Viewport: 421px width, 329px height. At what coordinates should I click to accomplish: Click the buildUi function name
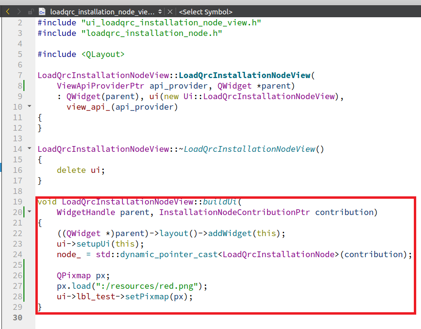coord(220,202)
